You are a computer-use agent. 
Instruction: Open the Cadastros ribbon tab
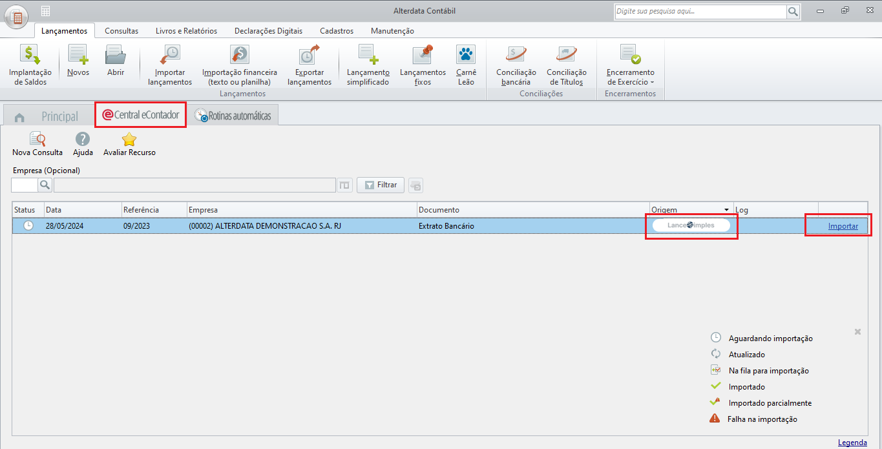pos(337,30)
